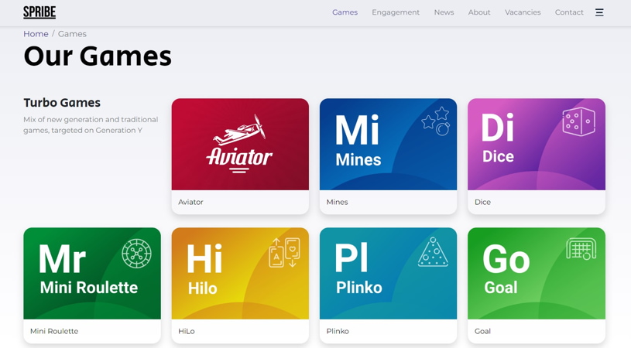Image resolution: width=631 pixels, height=348 pixels.
Task: Open the hamburger menu icon
Action: 599,12
